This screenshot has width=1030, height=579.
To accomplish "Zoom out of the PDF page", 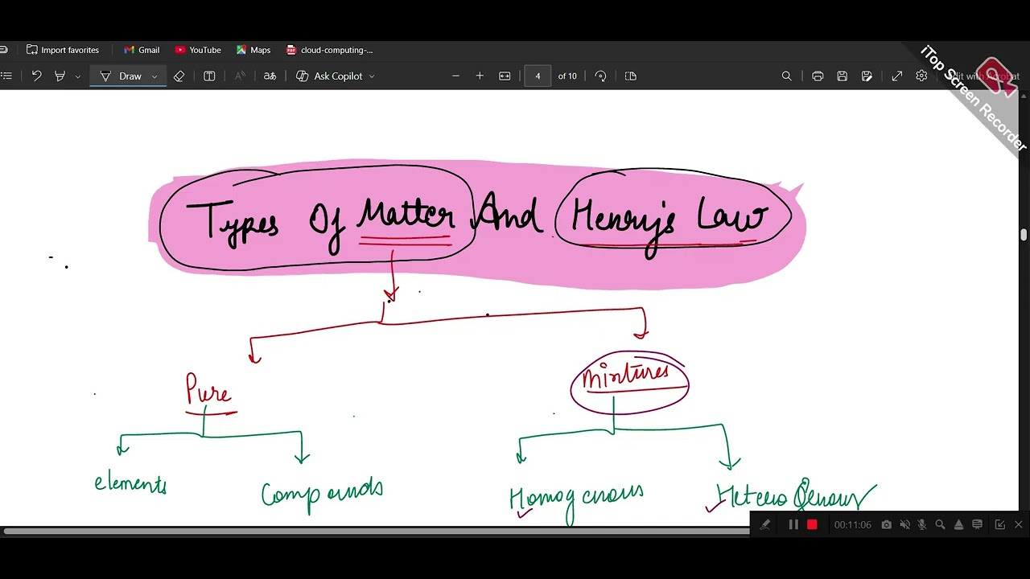I will coord(455,76).
